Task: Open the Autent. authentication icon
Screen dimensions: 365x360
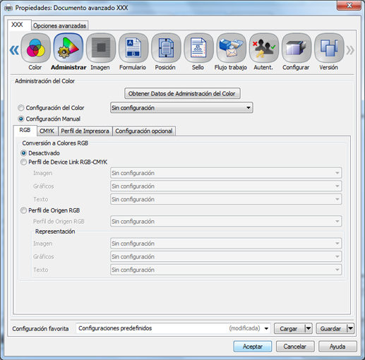Action: click(264, 48)
